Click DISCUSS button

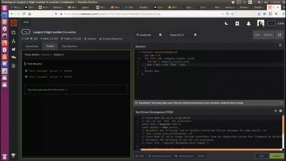coord(184,156)
